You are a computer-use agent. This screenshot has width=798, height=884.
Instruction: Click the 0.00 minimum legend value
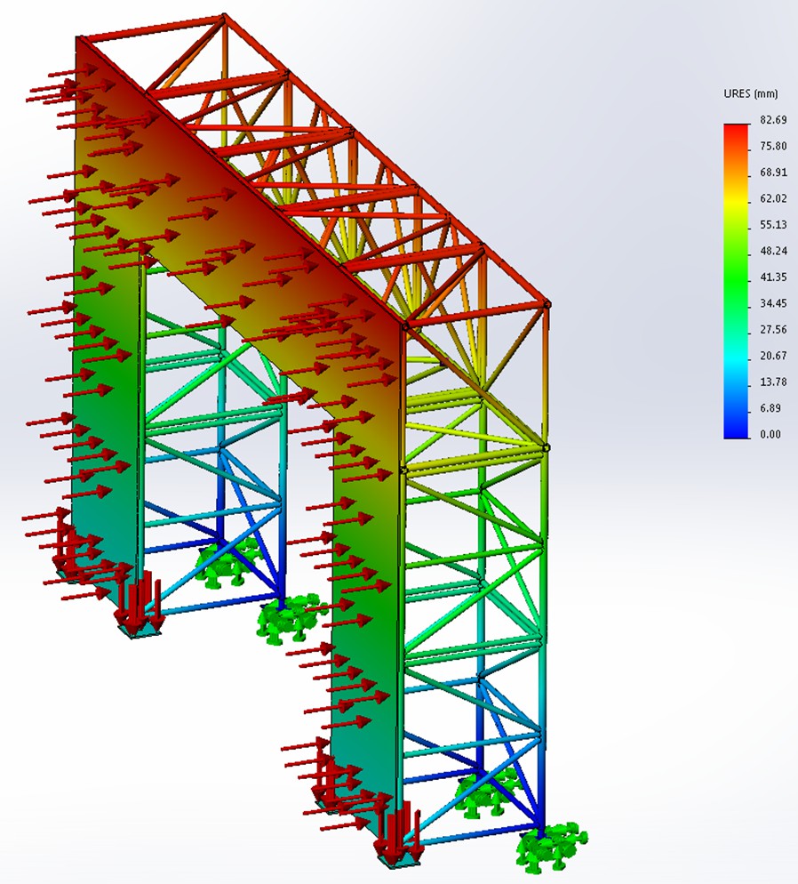point(770,434)
